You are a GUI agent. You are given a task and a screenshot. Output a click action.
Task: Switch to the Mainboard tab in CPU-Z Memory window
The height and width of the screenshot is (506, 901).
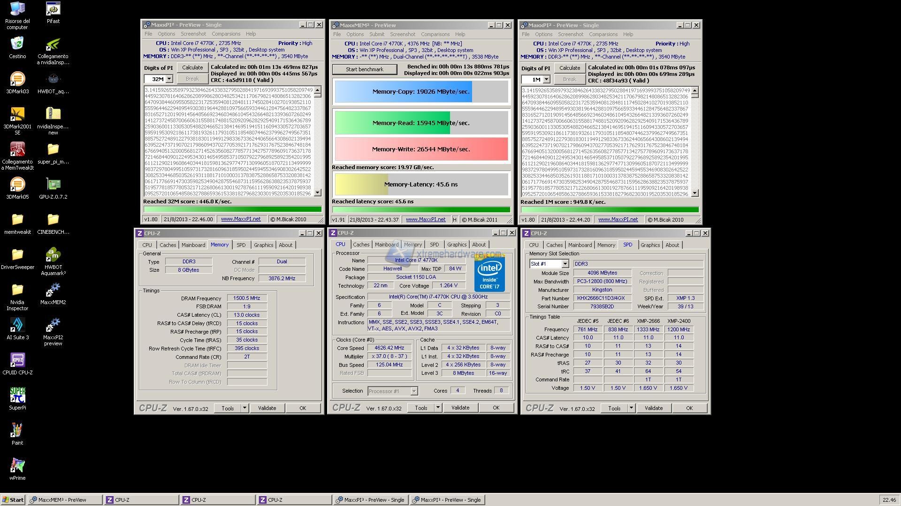[x=193, y=245]
